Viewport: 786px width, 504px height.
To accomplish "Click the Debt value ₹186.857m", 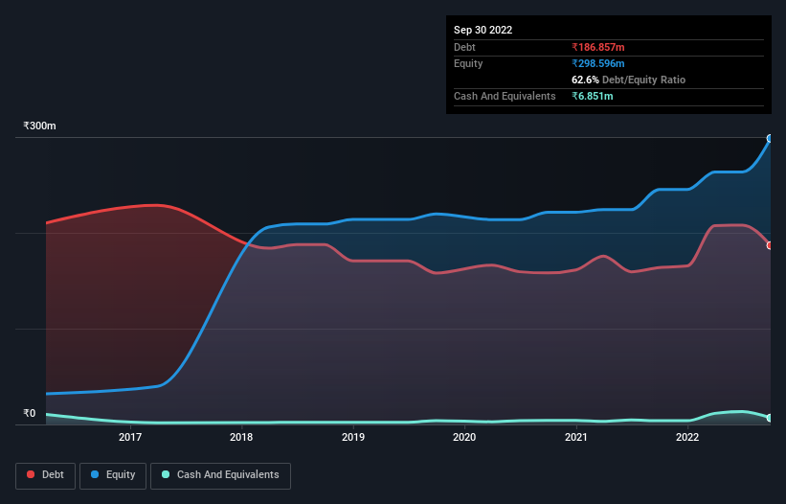I will [598, 47].
